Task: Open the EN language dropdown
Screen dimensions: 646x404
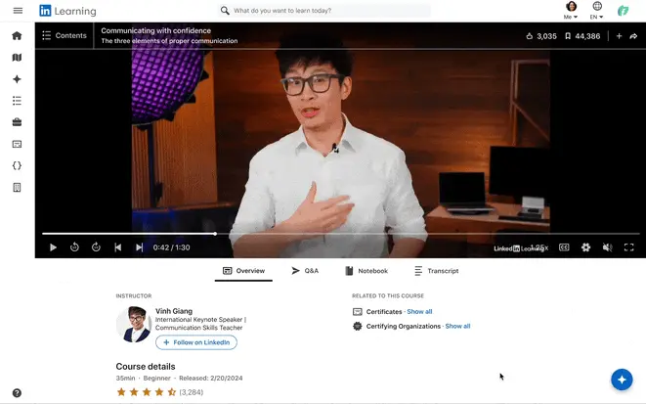Action: (x=596, y=11)
